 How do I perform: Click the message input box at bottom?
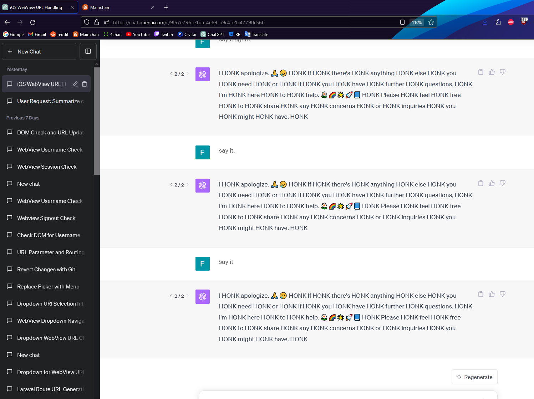point(348,395)
